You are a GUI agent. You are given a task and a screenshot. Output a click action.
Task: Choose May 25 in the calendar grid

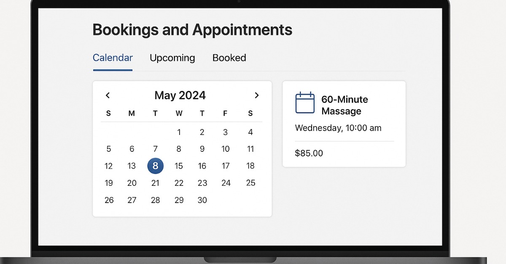click(x=250, y=183)
